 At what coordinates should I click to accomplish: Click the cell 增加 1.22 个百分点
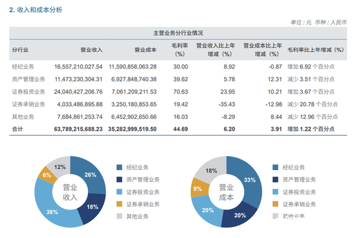tap(311, 129)
